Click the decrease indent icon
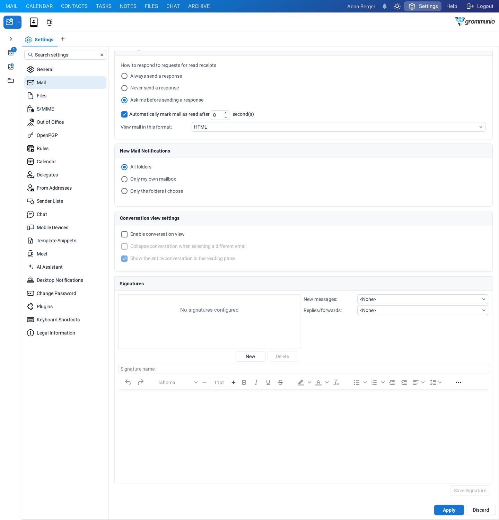Viewport: 499px width, 520px height. (392, 382)
